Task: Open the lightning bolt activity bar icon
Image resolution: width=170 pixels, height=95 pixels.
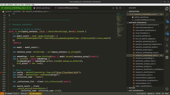Action: tap(167, 51)
